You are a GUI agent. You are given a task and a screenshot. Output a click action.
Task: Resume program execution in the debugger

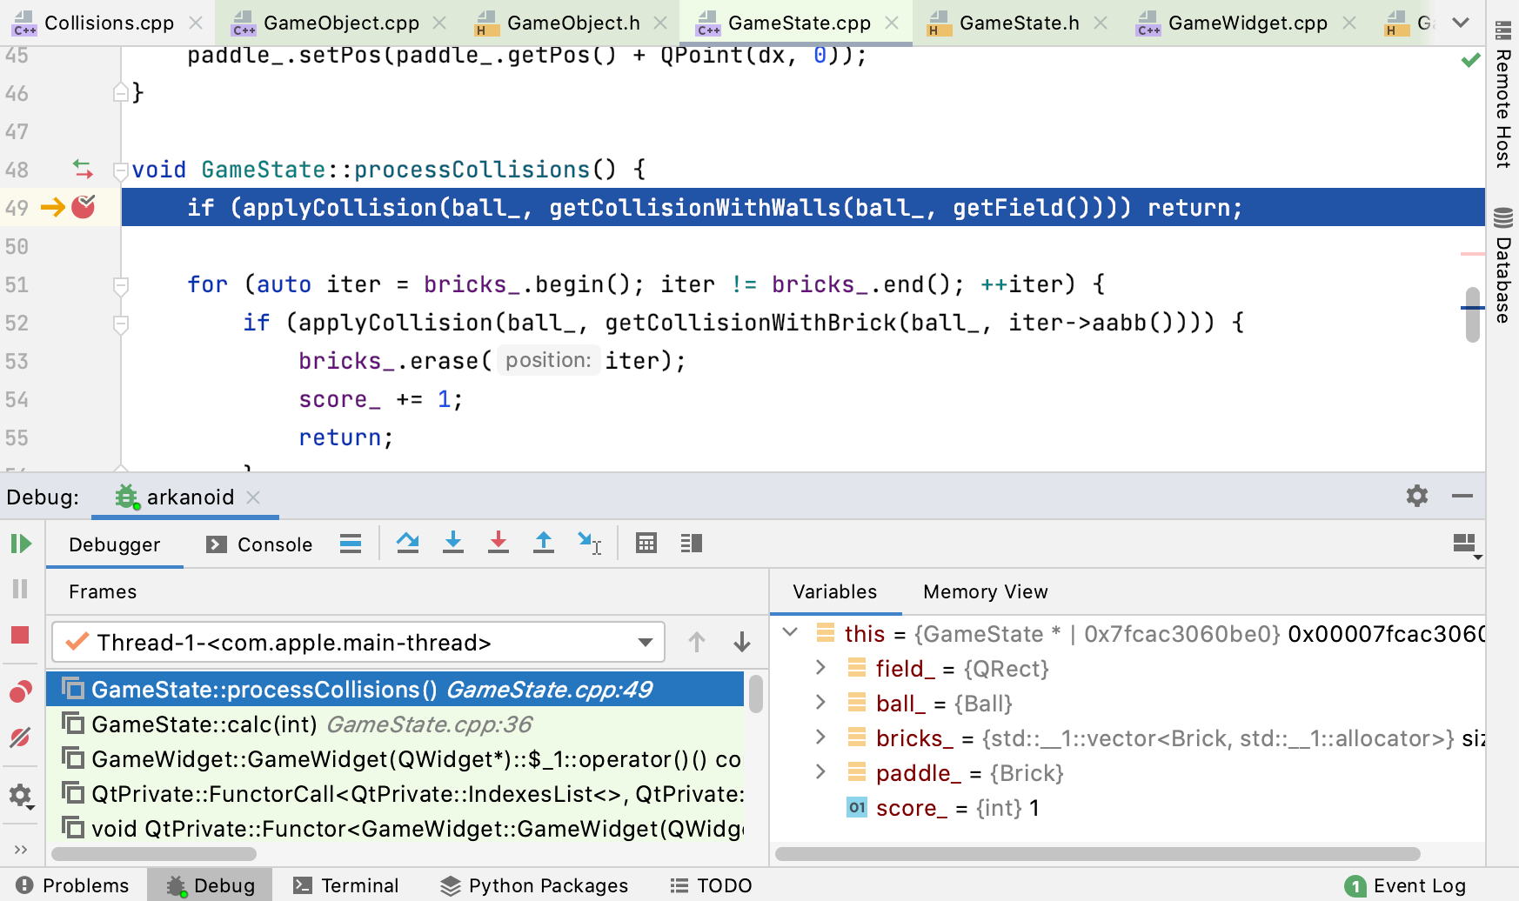20,544
